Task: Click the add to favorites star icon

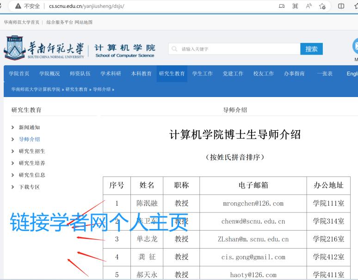Action: [x=322, y=6]
